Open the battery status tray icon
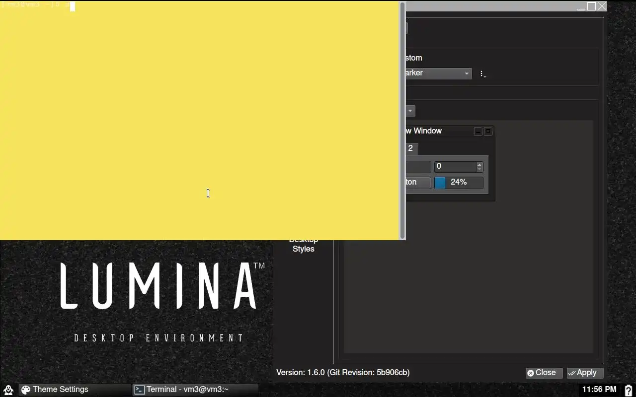This screenshot has width=636, height=397. pos(628,390)
